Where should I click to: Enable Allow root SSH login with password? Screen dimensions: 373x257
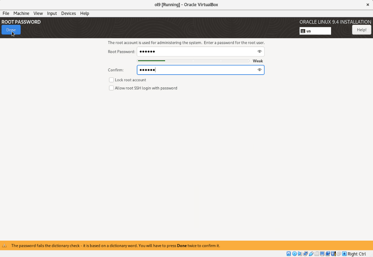tap(111, 88)
